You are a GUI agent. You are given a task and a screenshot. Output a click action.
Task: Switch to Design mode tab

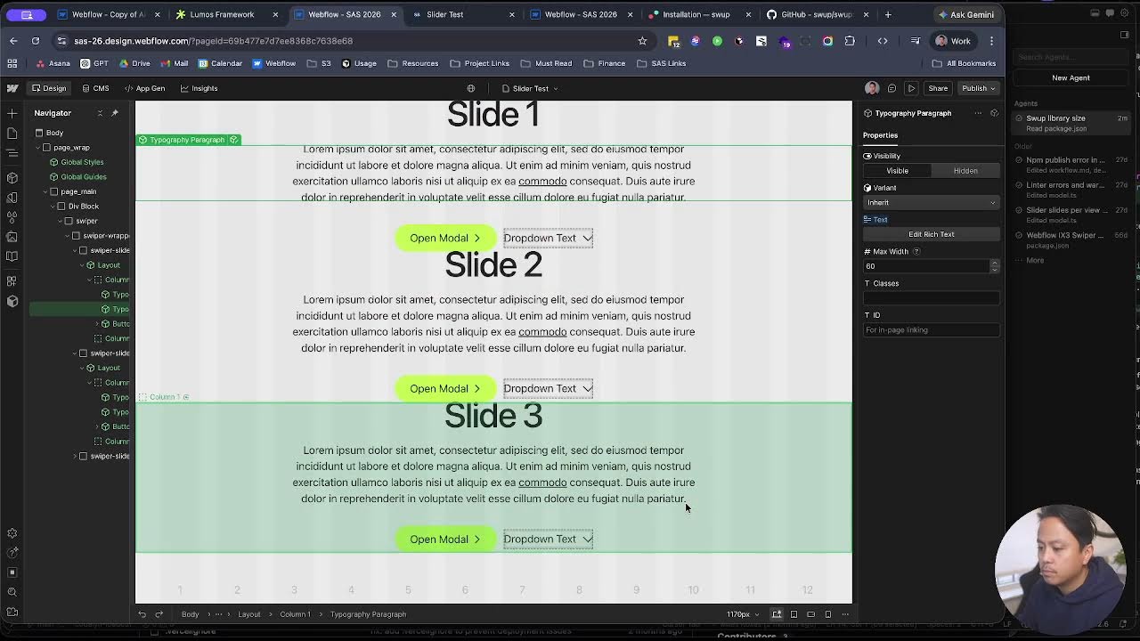coord(49,88)
